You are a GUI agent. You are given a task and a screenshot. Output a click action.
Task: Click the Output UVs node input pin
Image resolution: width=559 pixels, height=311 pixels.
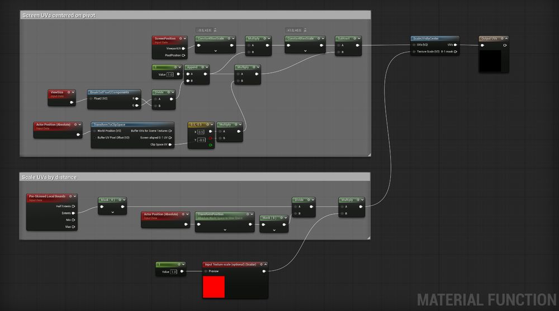pyautogui.click(x=482, y=45)
